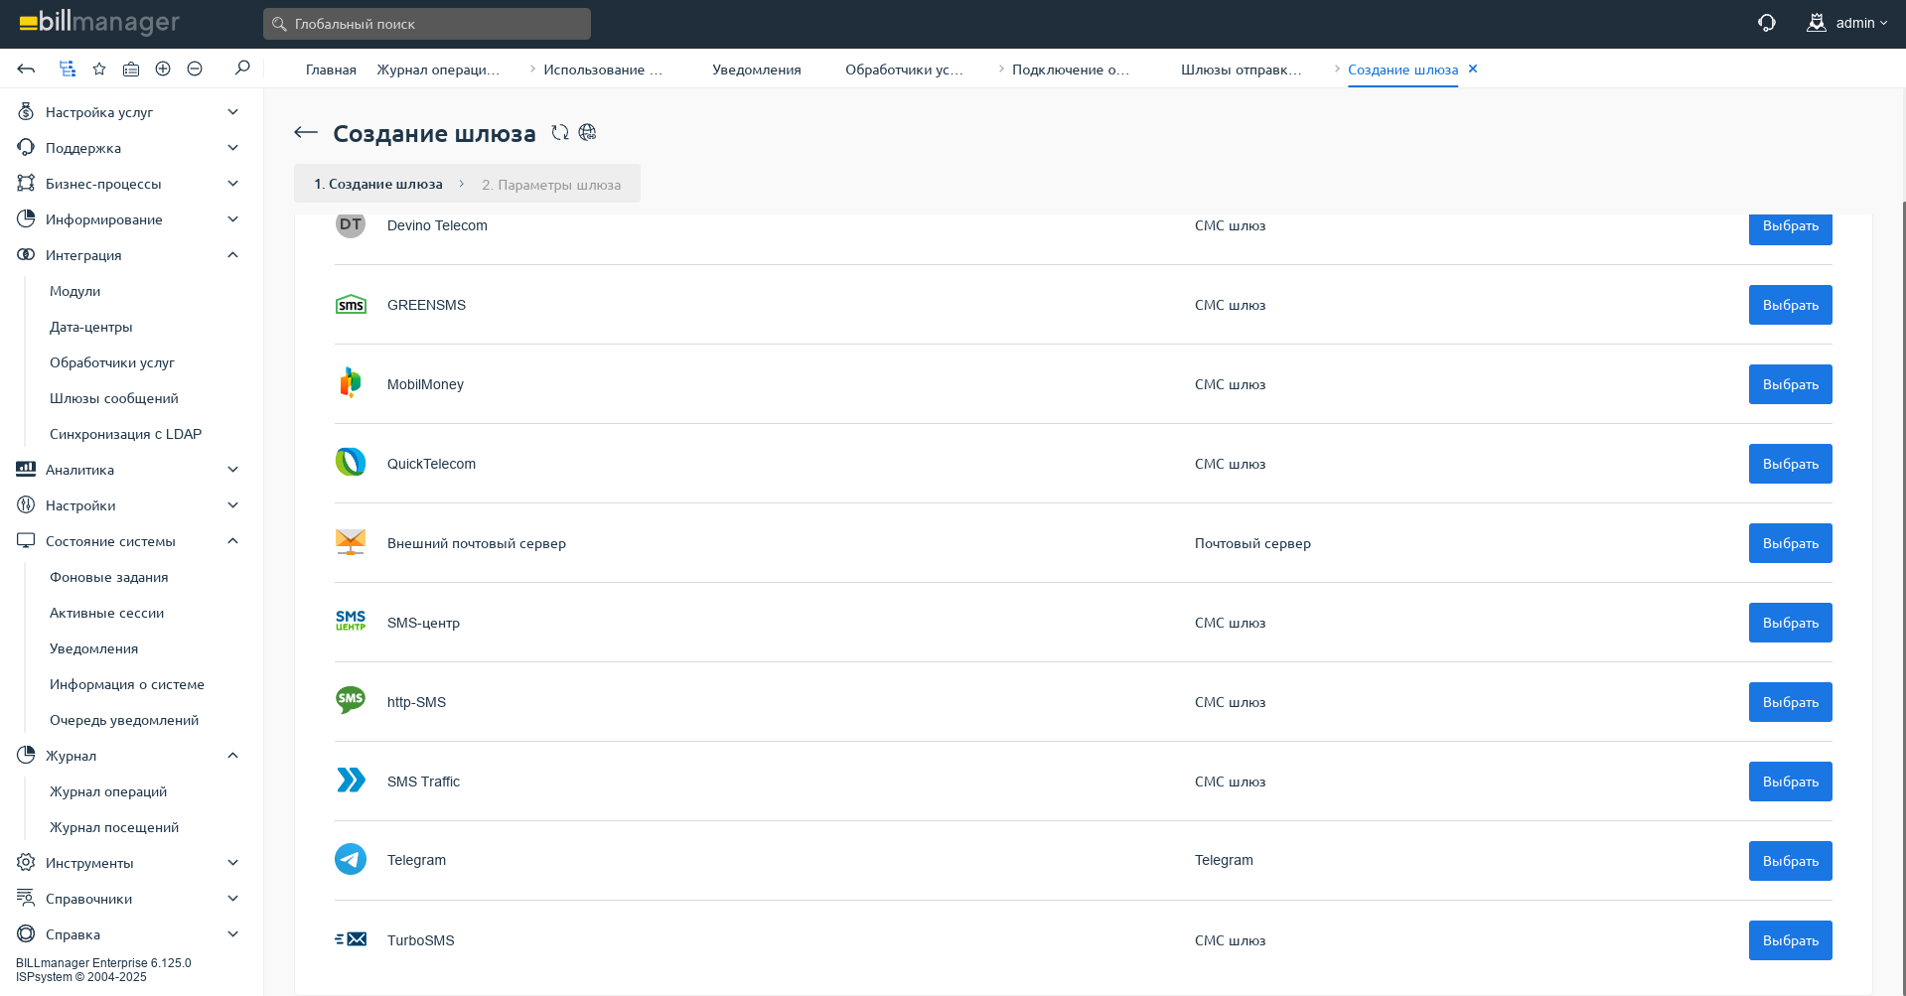Image resolution: width=1906 pixels, height=996 pixels.
Task: Open Шлюзы сообщений in sidebar
Action: [114, 398]
